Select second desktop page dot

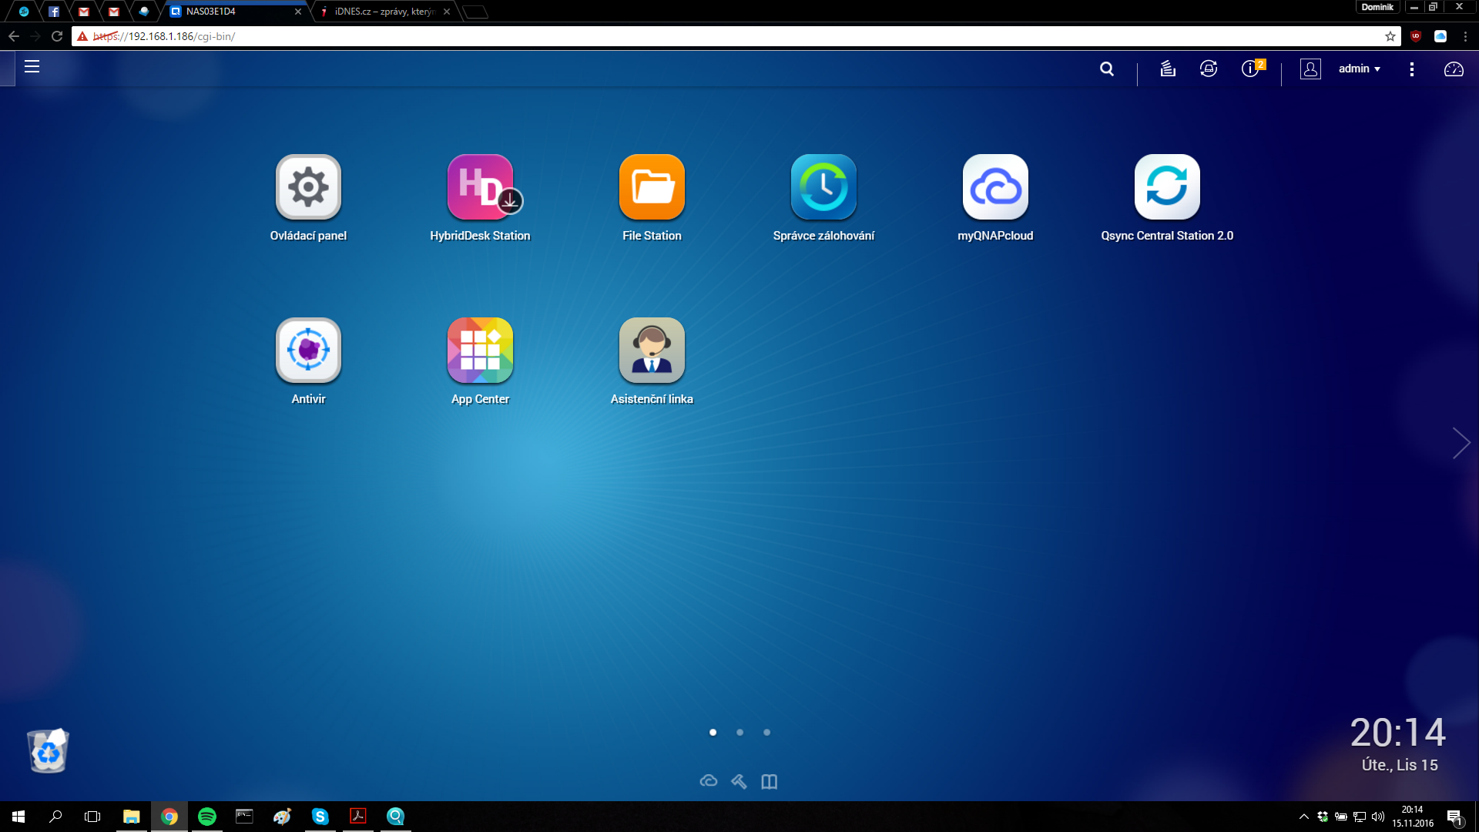click(x=739, y=733)
